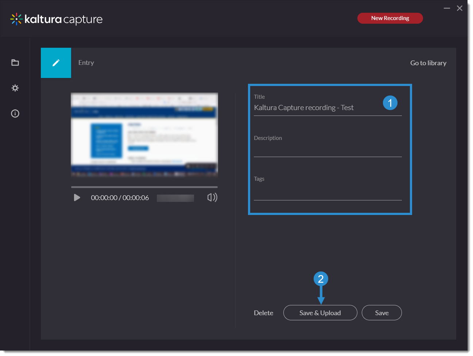
Task: Adjust the volume slider beside speaker
Action: coord(175,198)
